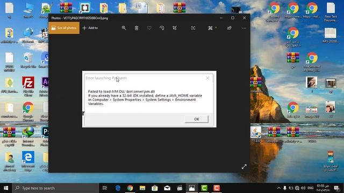The height and width of the screenshot is (193, 344).
Task: Launch Chrome from the taskbar
Action: pyautogui.click(x=130, y=188)
